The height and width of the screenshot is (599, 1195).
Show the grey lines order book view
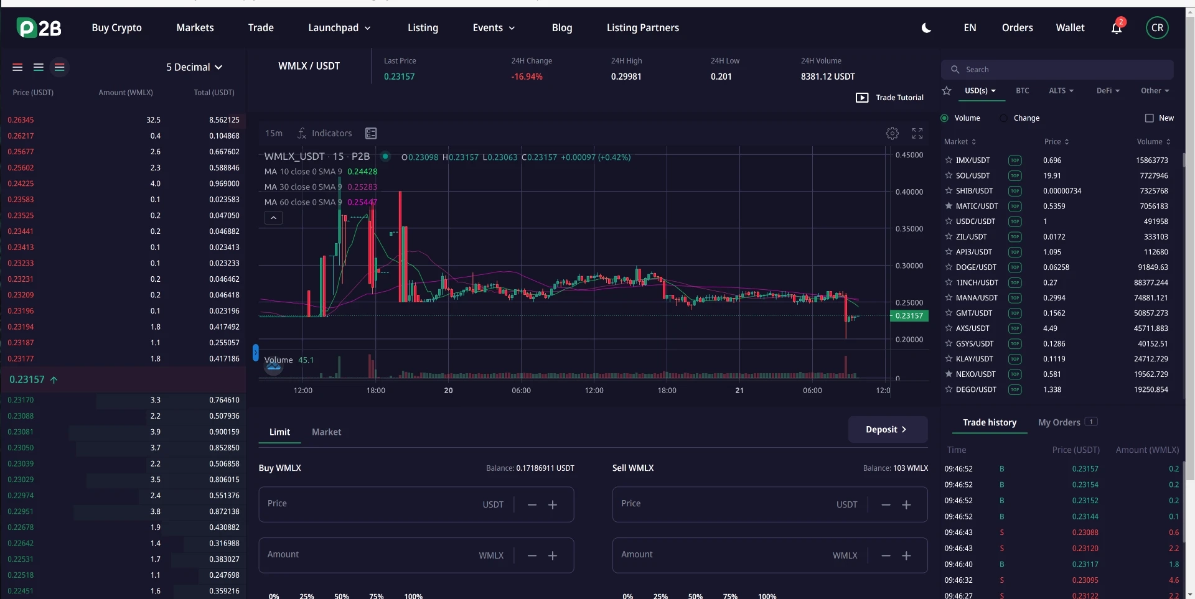coord(39,67)
